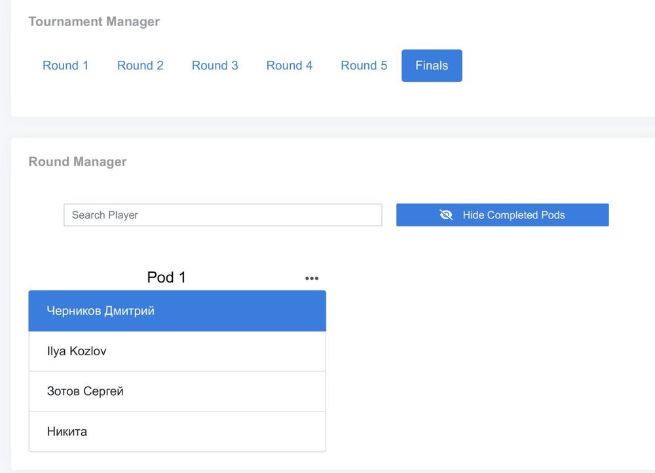Click the crossed-eye icon on Hide Completed Pods
Screen dimensions: 655x473
click(446, 215)
